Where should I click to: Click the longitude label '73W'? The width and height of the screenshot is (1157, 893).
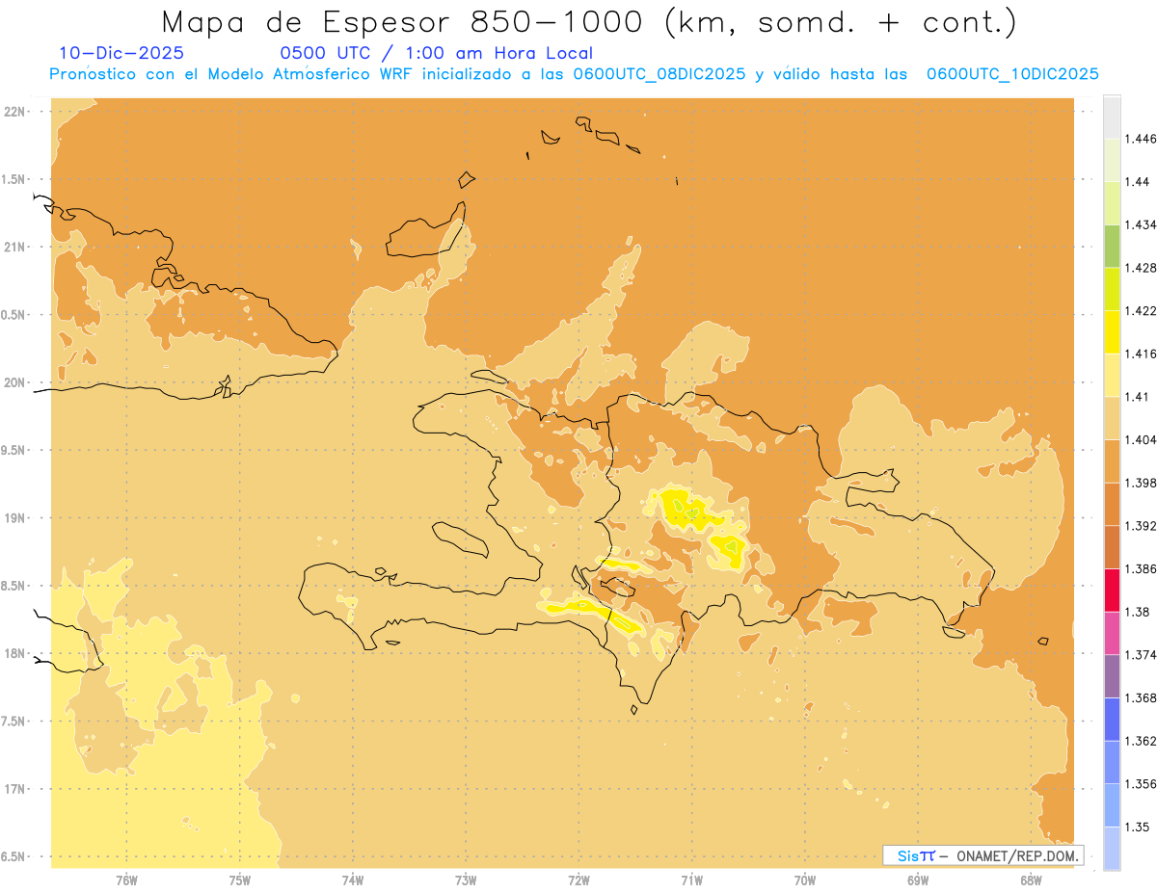pyautogui.click(x=466, y=880)
